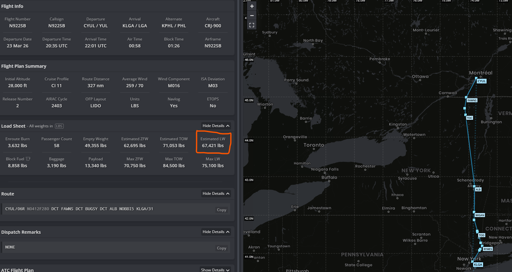Image resolution: width=512 pixels, height=272 pixels.
Task: Click the route distance 327 nm
Action: pyautogui.click(x=96, y=86)
